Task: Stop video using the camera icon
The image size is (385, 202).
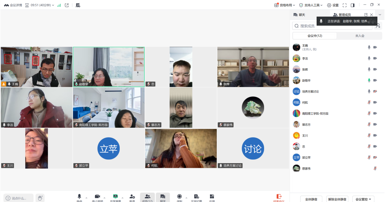Action: coord(98,197)
